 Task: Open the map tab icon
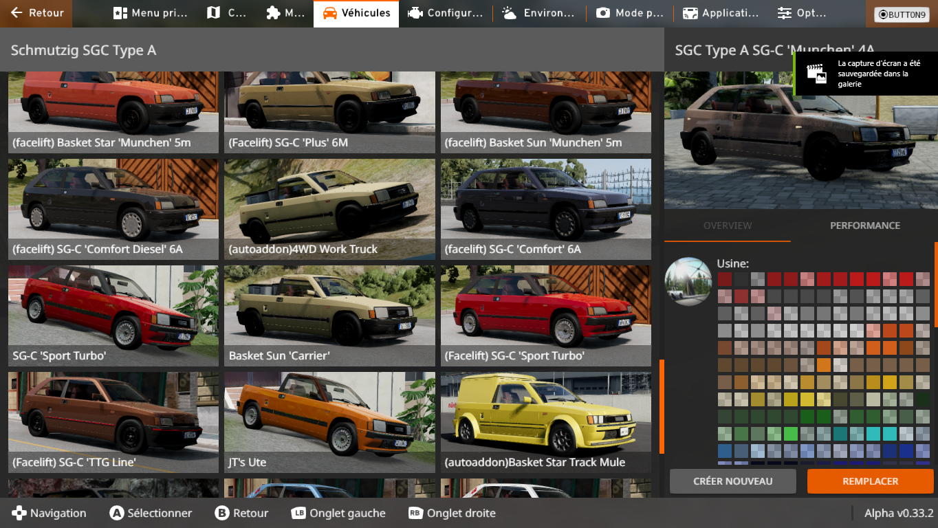(226, 13)
